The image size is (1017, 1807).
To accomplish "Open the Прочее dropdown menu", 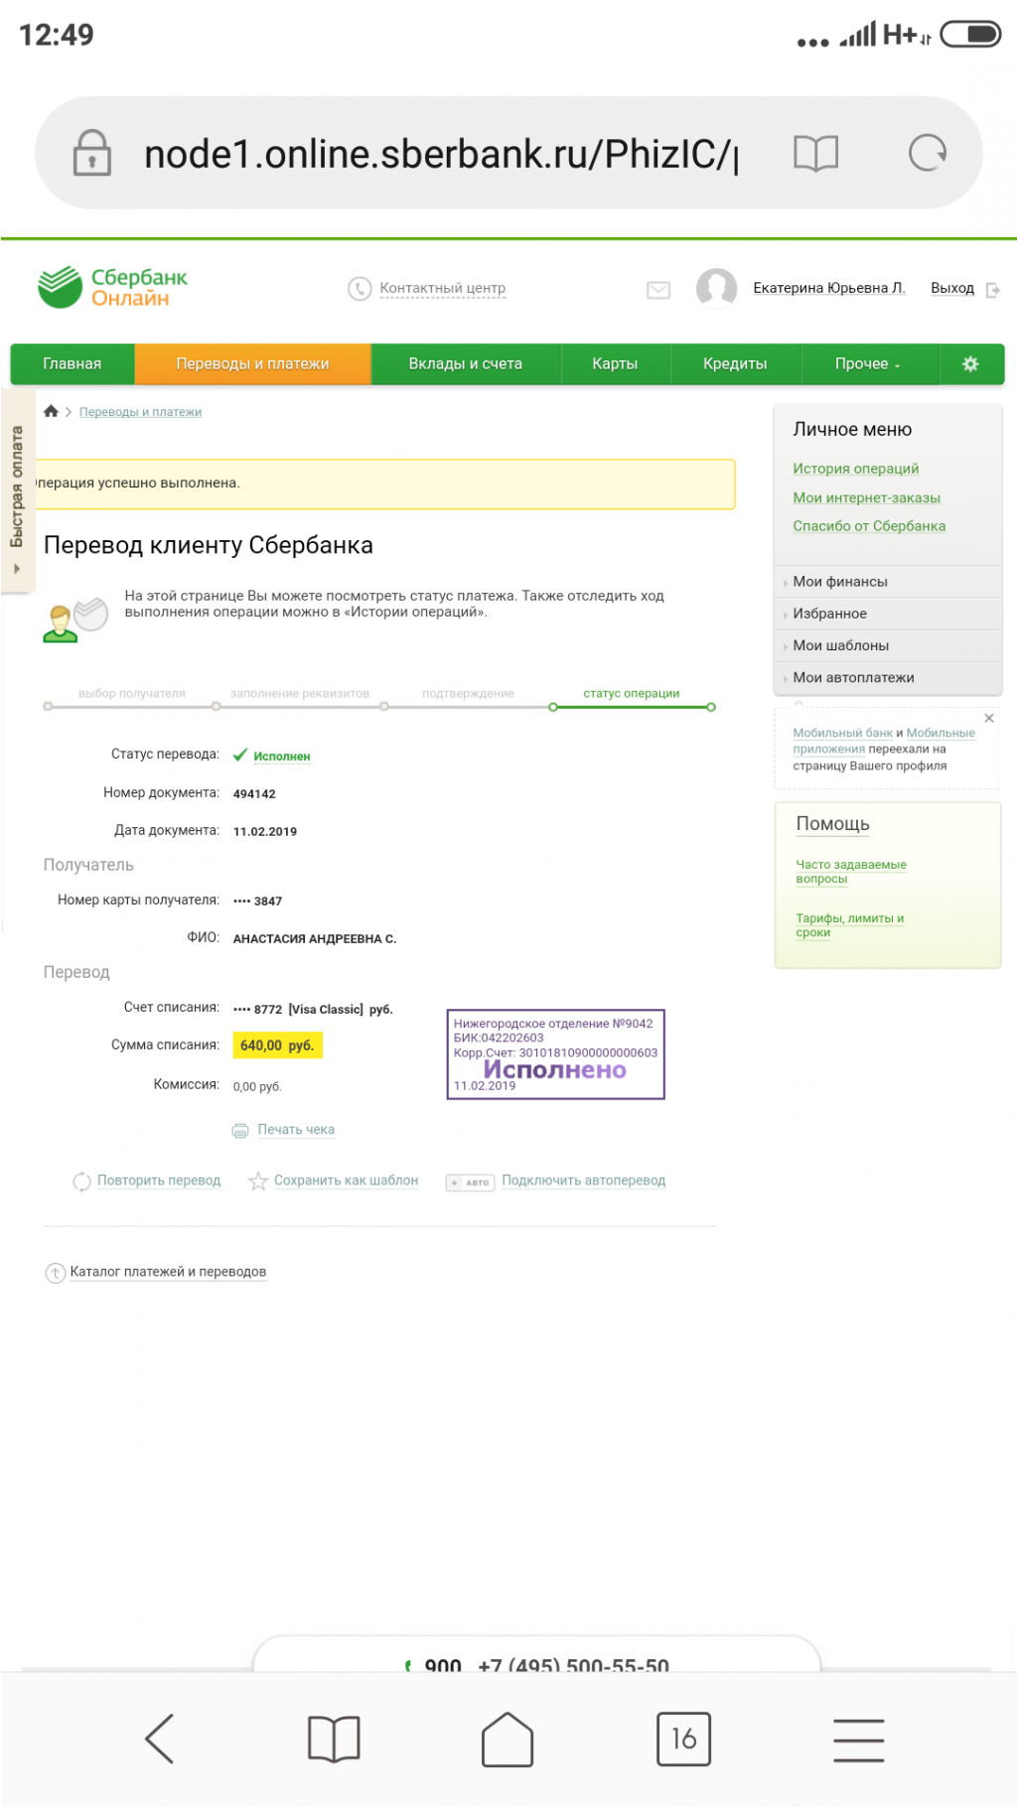I will 868,363.
